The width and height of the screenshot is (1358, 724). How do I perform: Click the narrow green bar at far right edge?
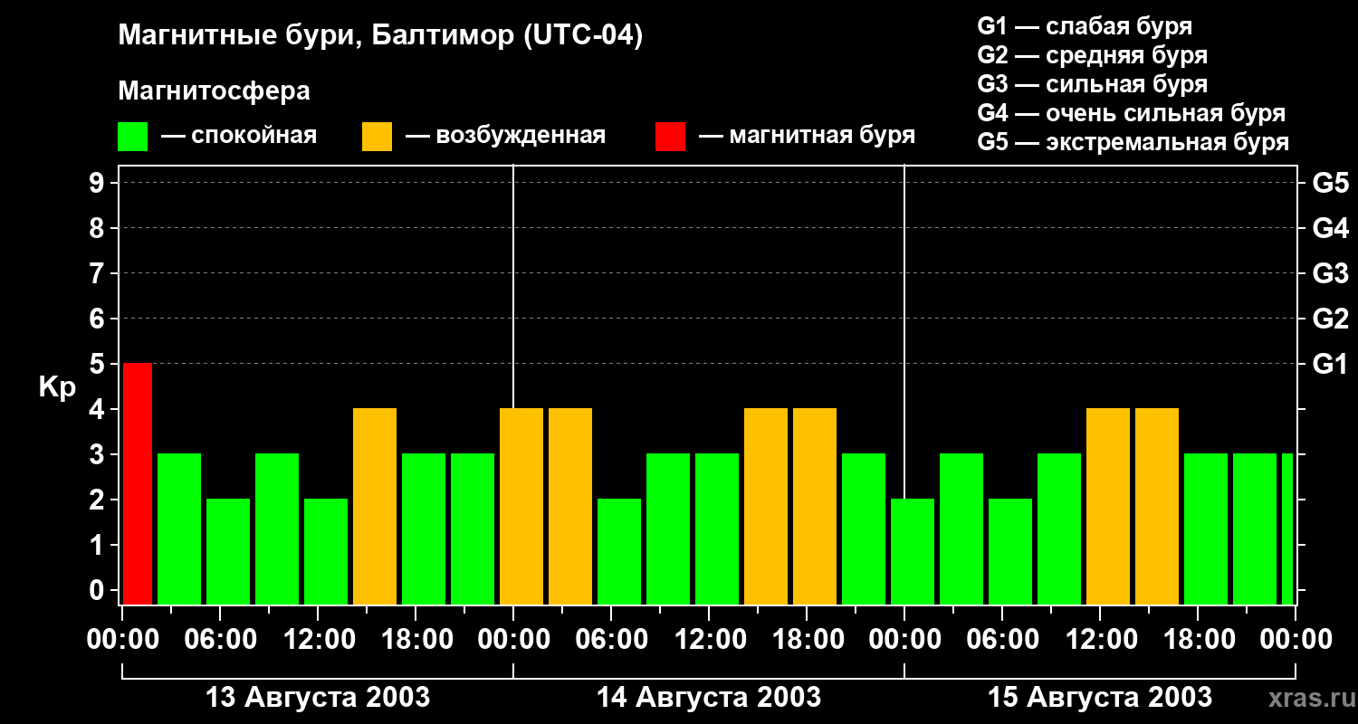(1287, 529)
